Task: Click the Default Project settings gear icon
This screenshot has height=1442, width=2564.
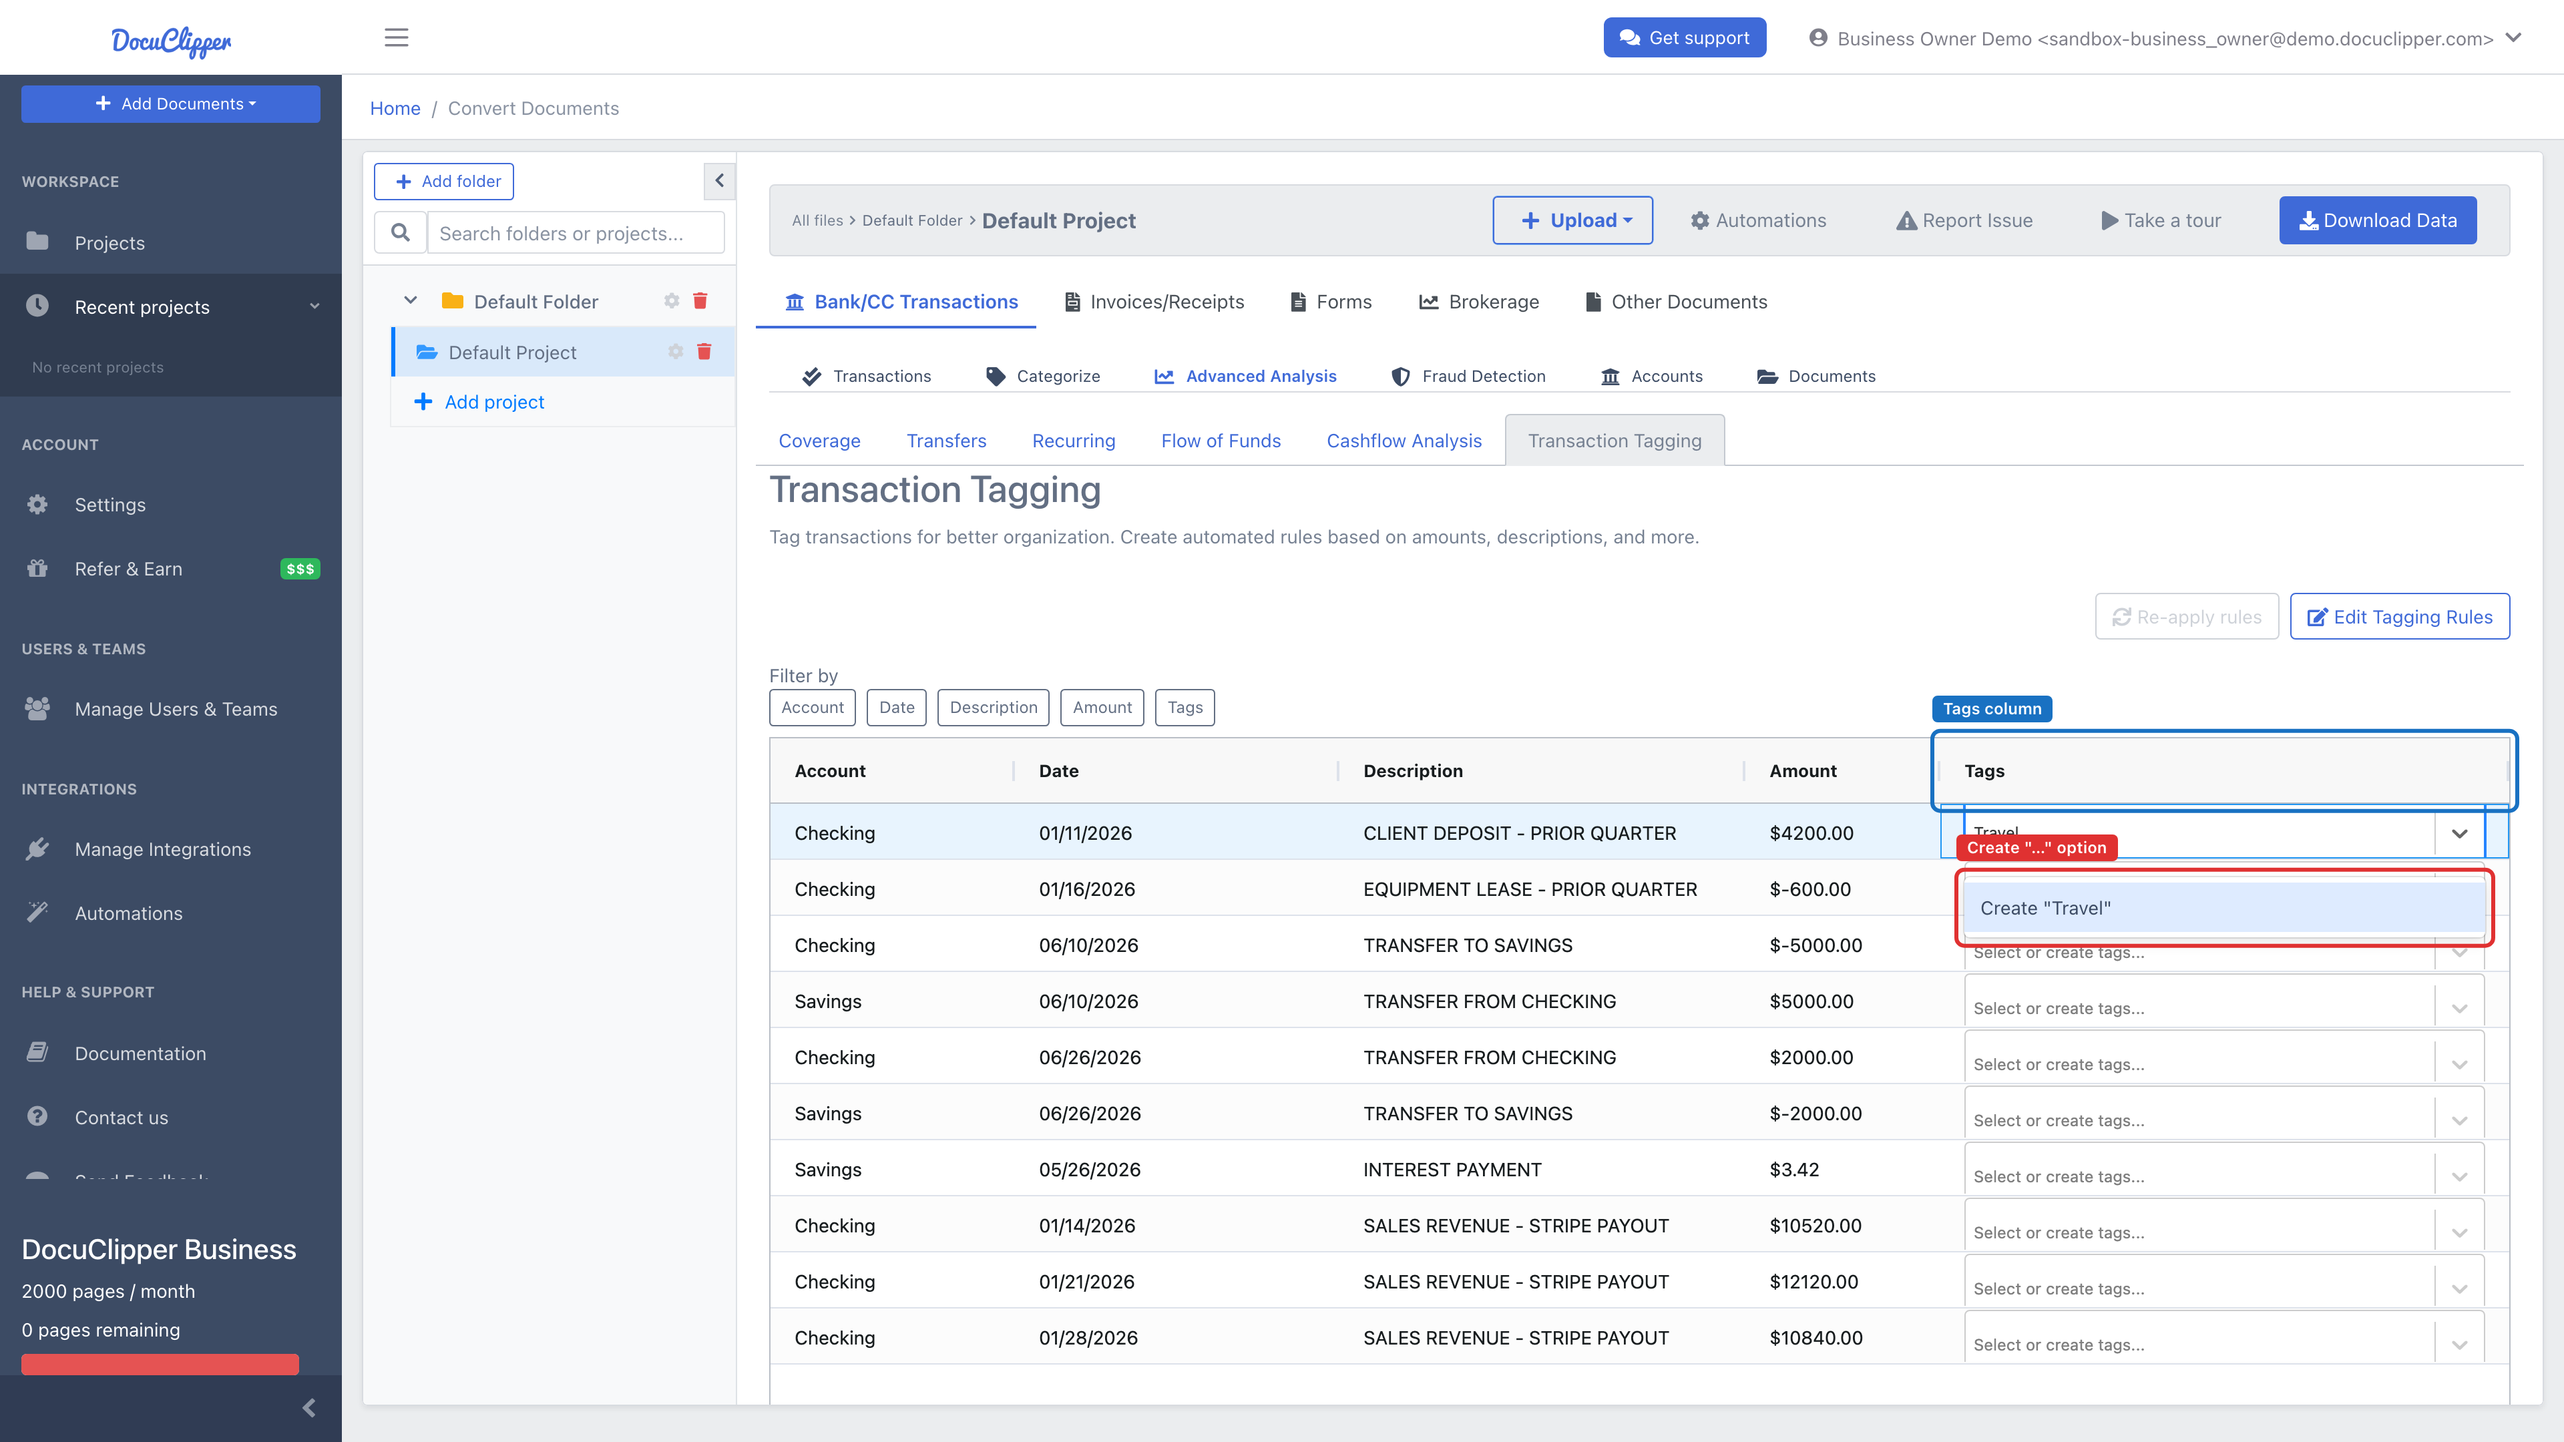Action: (676, 351)
